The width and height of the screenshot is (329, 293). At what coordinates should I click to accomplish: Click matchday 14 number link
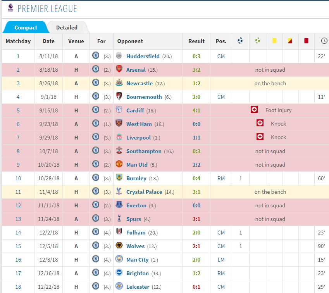click(x=18, y=233)
